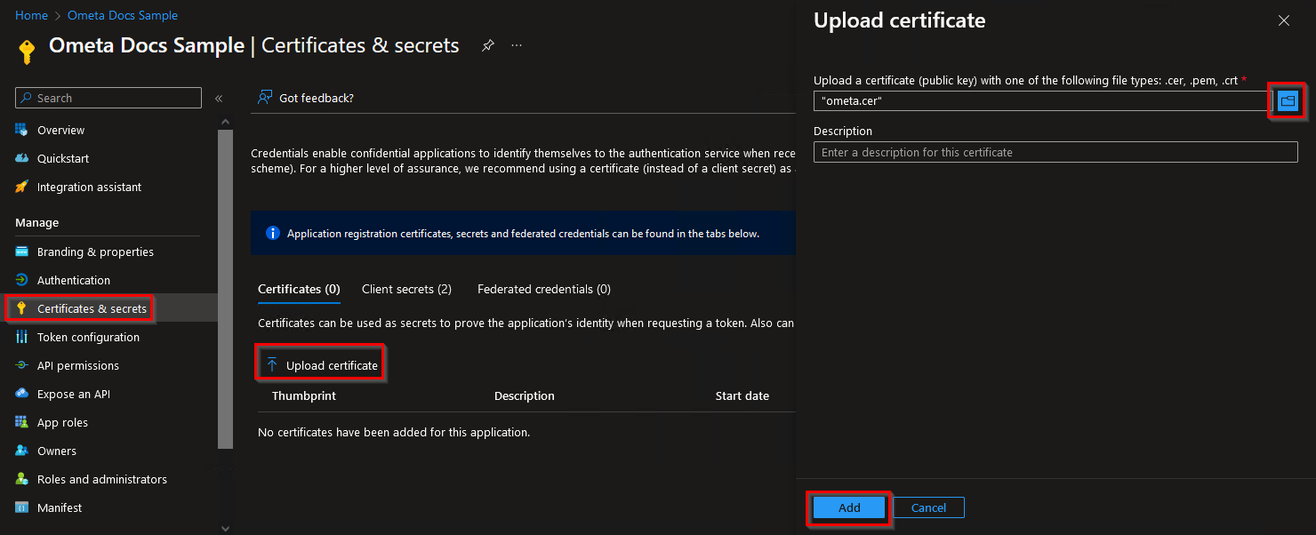This screenshot has height=535, width=1316.
Task: Focus the sidebar Search box
Action: (x=108, y=98)
